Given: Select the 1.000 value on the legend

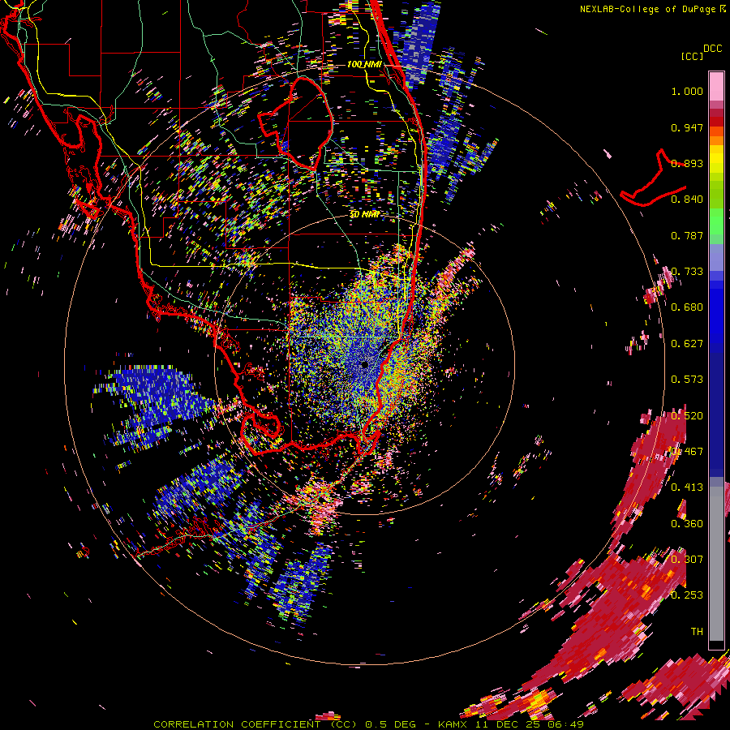Looking at the screenshot, I should 687,91.
